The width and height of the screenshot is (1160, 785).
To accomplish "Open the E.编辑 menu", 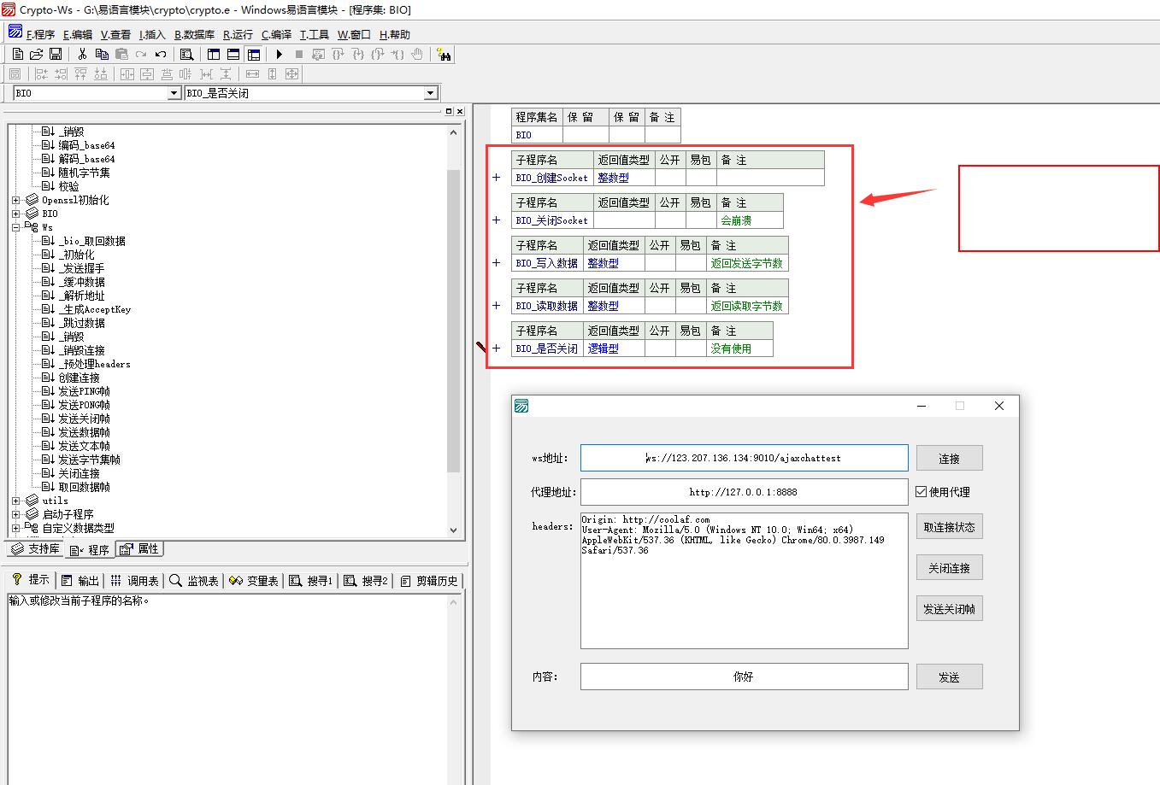I will (78, 35).
